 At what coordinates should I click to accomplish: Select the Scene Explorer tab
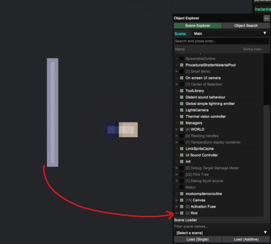198,26
